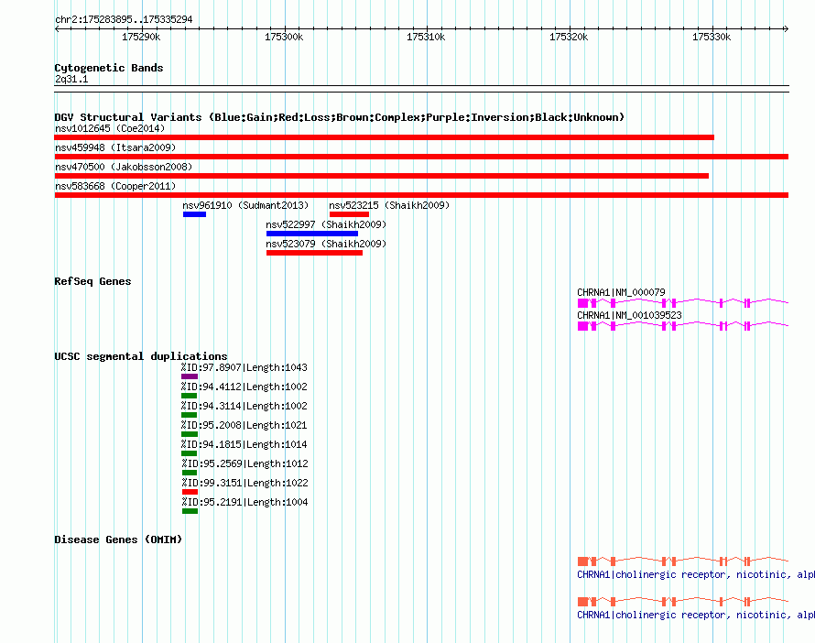815x643 pixels.
Task: Click the blue nsv961910 gain bar
Action: (x=194, y=214)
